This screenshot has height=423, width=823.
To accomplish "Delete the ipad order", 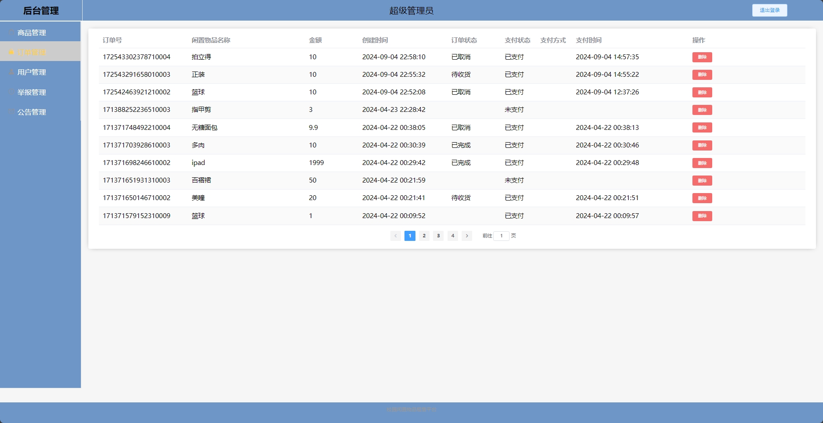I will click(x=702, y=163).
